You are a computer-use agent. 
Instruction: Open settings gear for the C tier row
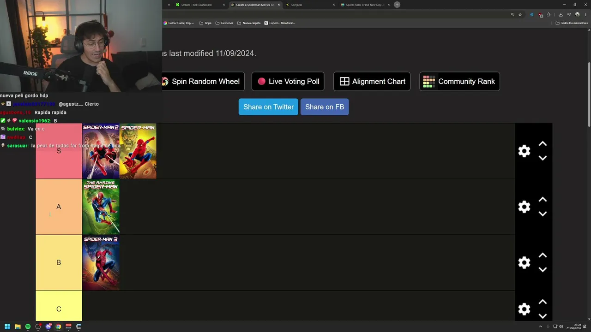click(x=524, y=309)
